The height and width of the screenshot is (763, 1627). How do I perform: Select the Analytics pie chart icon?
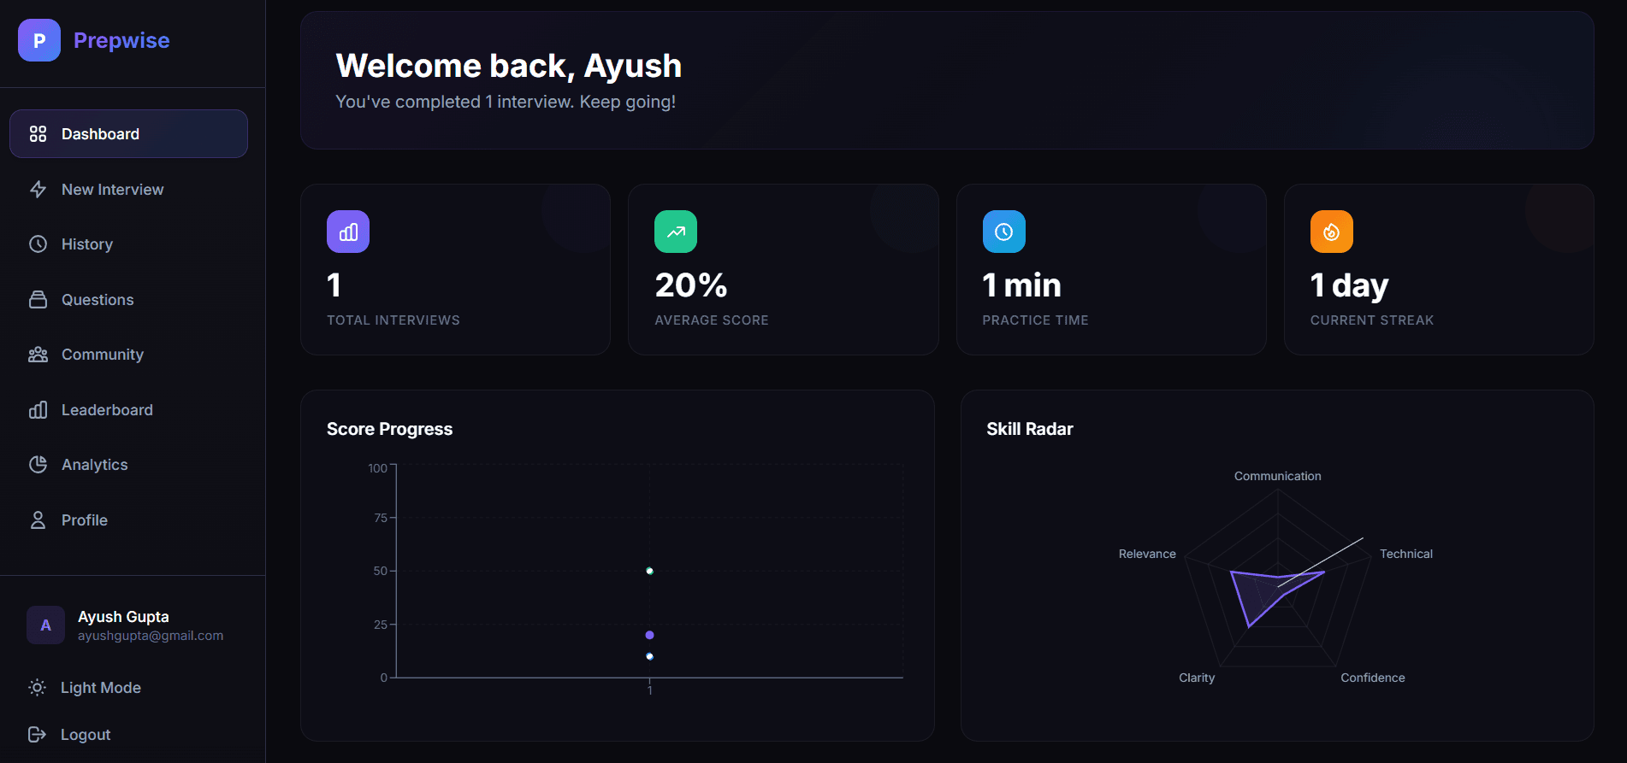coord(38,464)
